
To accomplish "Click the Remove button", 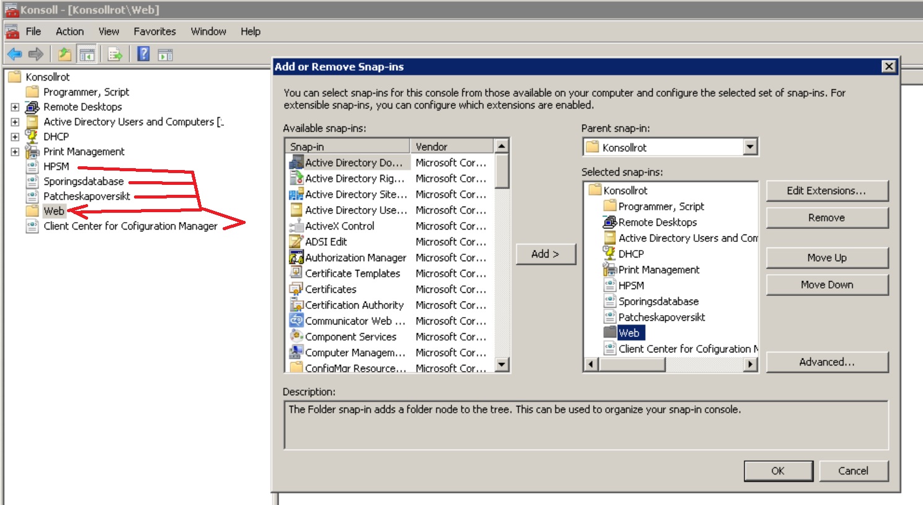I will pyautogui.click(x=827, y=218).
